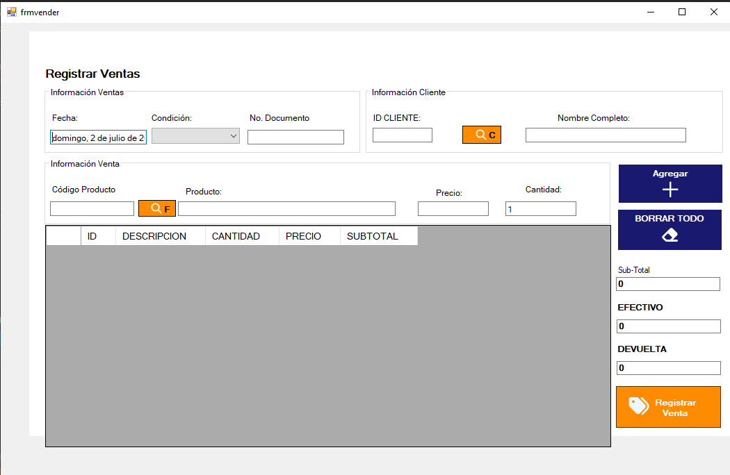
Task: Click the plus icon on Agregar button
Action: click(670, 189)
